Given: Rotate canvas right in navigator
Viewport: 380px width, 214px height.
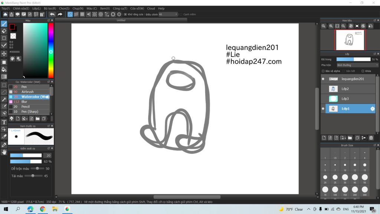Looking at the screenshot, I should (x=363, y=26).
